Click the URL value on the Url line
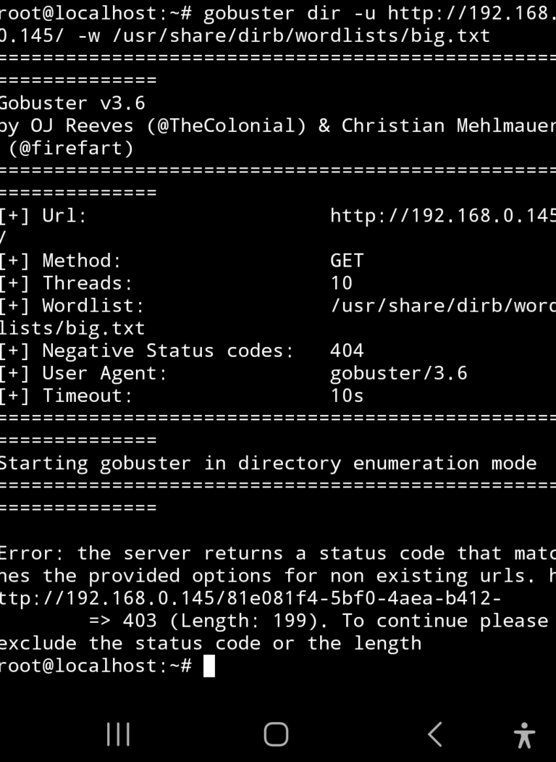 442,215
